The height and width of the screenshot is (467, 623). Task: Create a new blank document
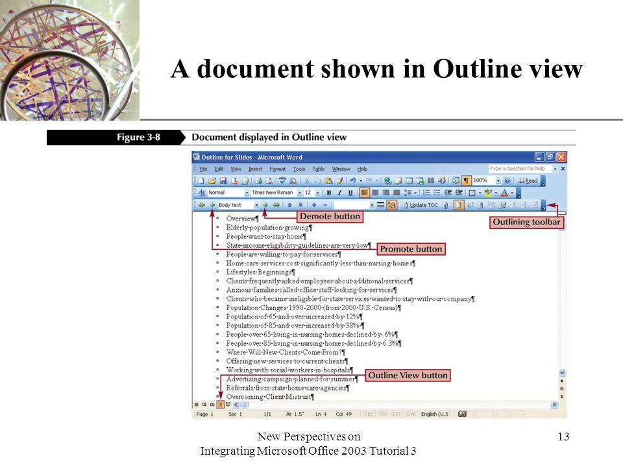coord(201,181)
